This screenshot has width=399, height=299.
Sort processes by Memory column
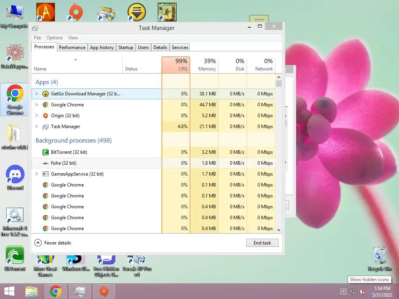(204, 65)
